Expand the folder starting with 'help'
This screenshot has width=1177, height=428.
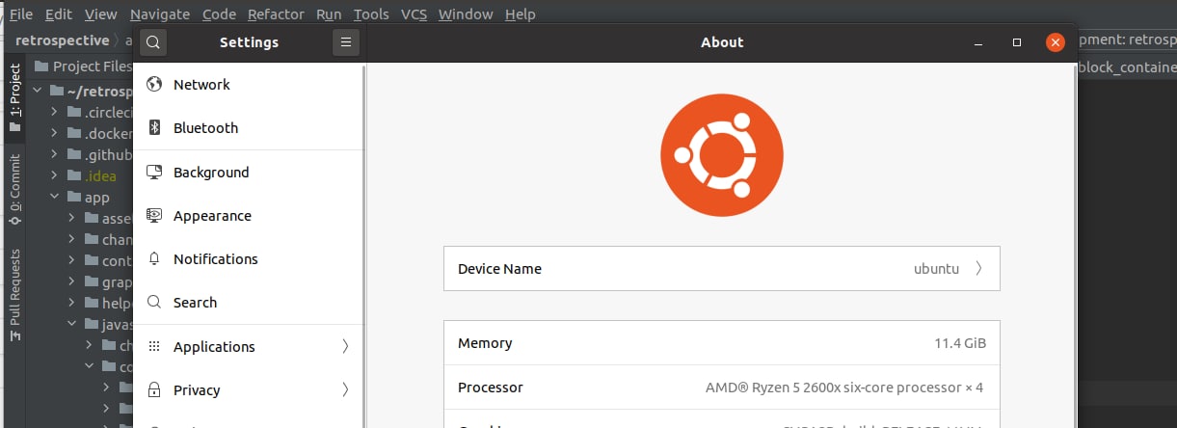[71, 303]
